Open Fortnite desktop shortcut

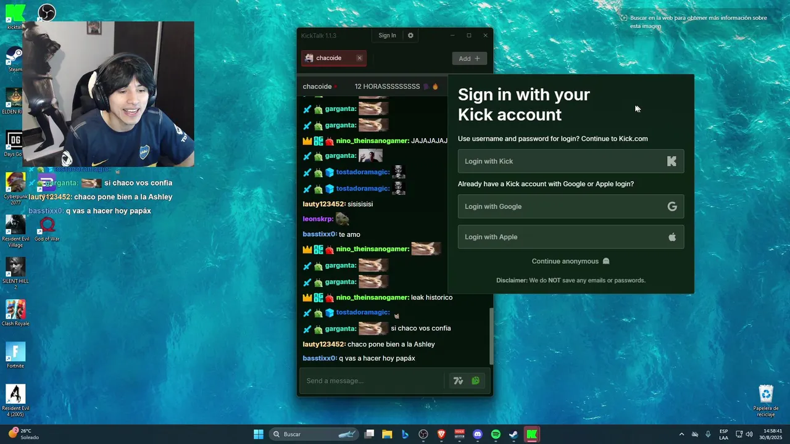tap(15, 355)
